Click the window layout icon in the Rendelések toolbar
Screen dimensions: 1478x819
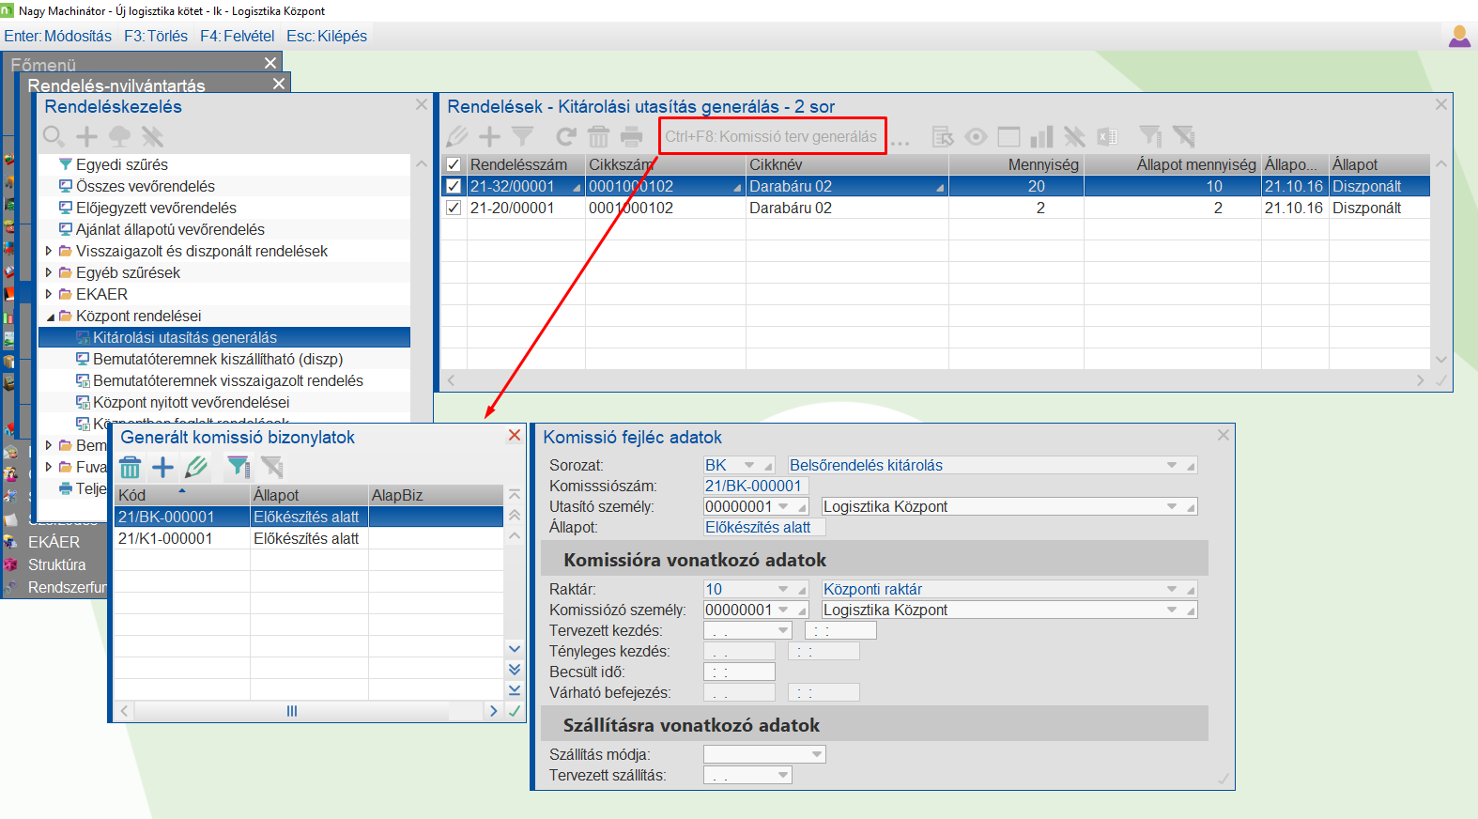pos(1008,137)
